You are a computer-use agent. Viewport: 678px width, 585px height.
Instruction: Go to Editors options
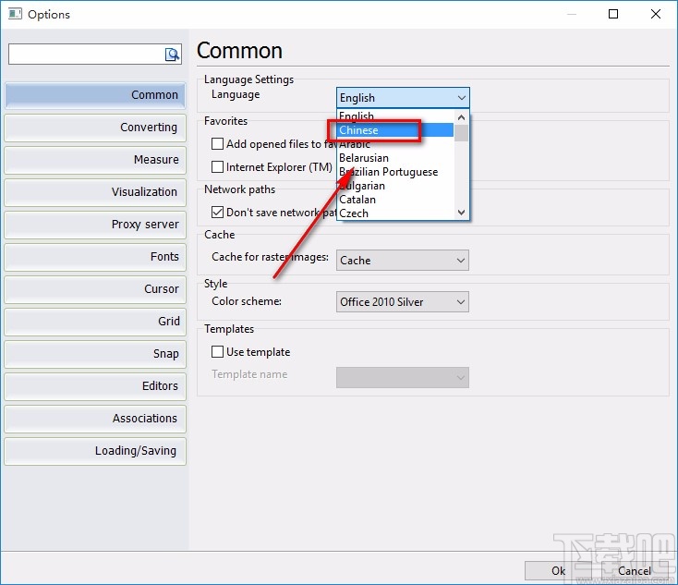pos(95,386)
